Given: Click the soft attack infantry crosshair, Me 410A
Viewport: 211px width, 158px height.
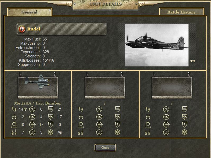Looking at the screenshot, I should tap(32, 109).
